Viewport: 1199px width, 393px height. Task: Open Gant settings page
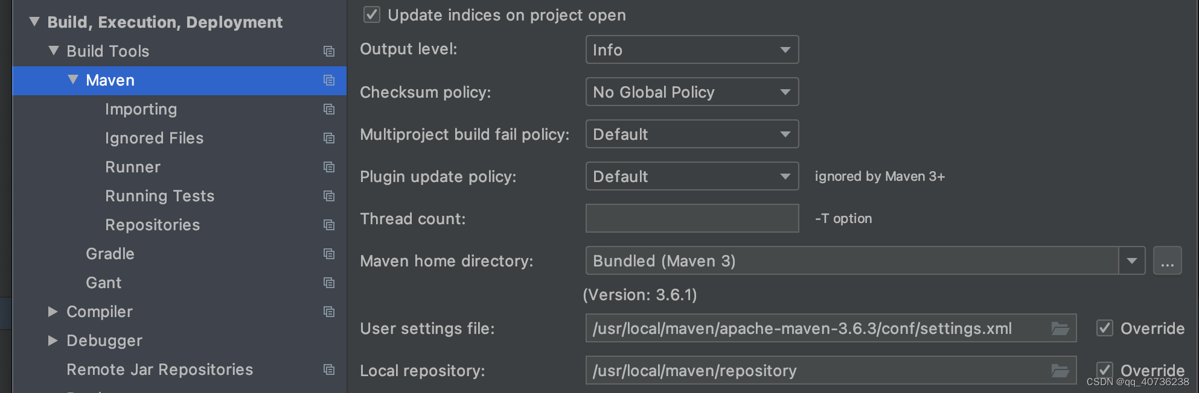(103, 283)
